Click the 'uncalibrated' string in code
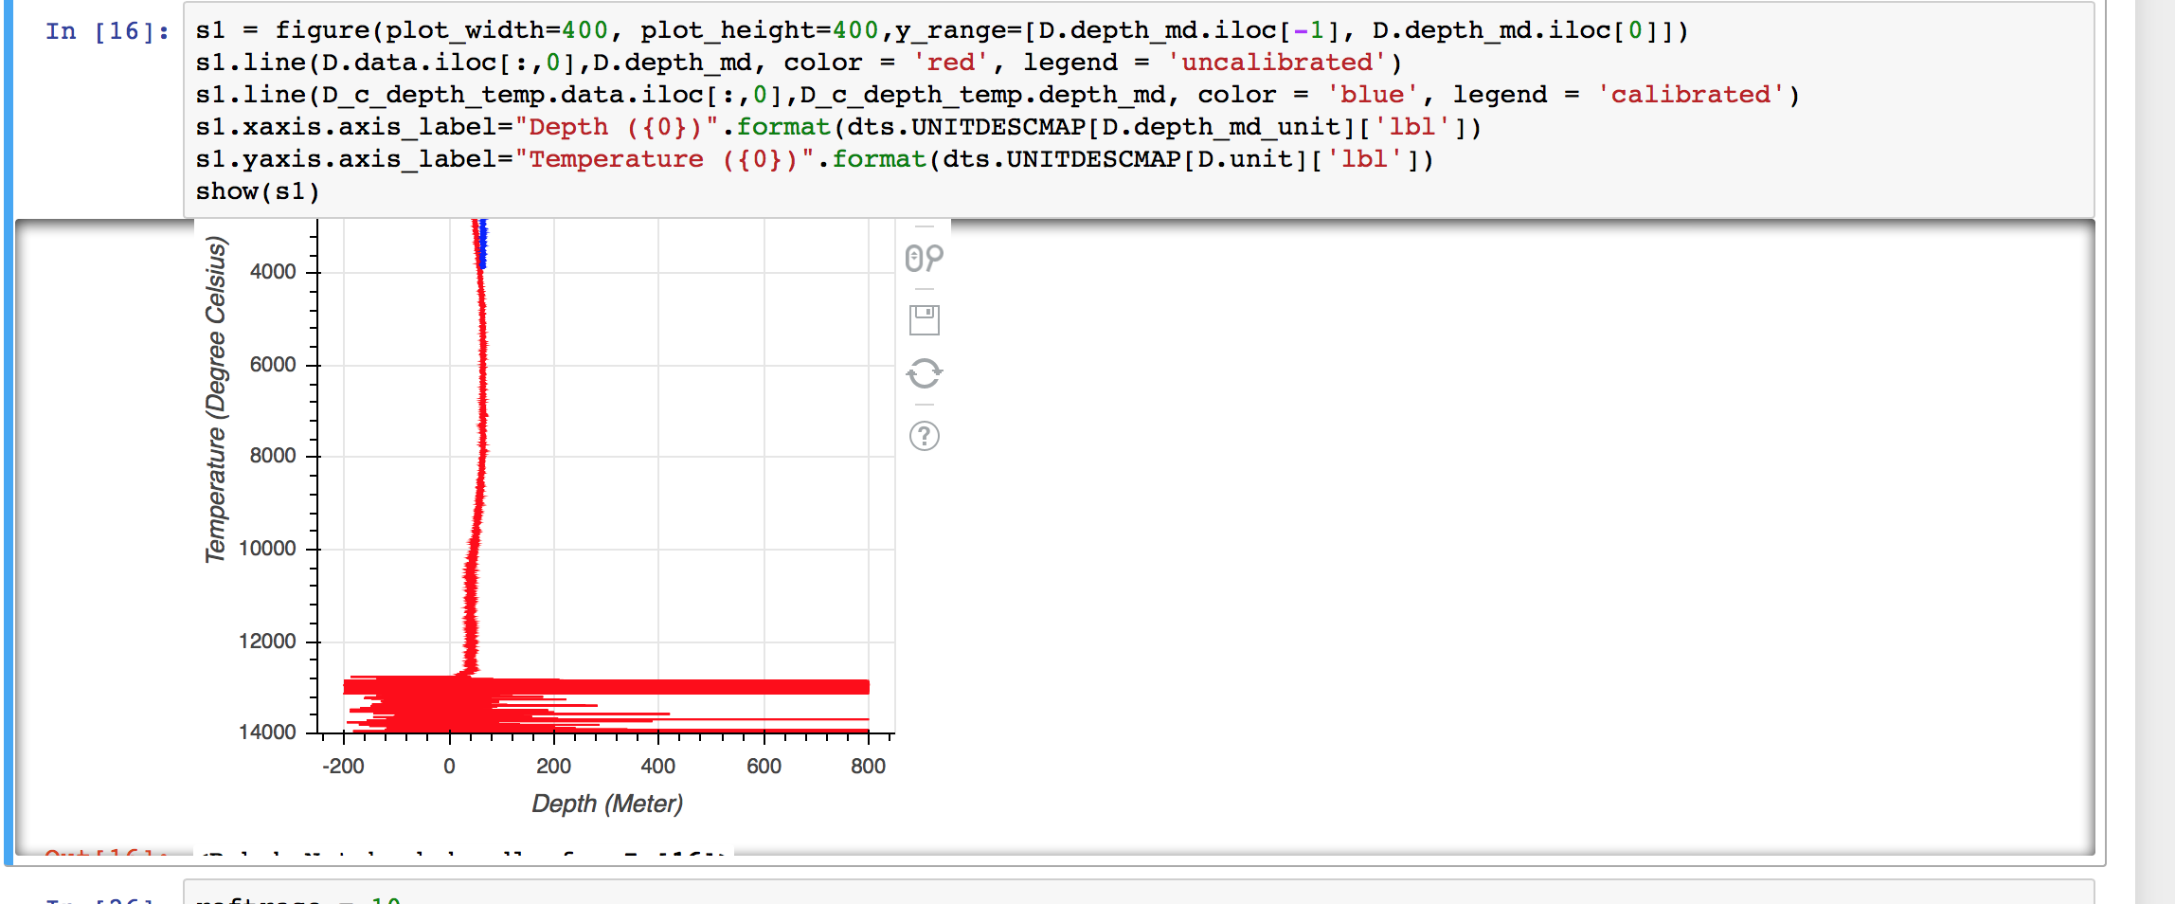Screen dimensions: 2175x904 [1276, 63]
